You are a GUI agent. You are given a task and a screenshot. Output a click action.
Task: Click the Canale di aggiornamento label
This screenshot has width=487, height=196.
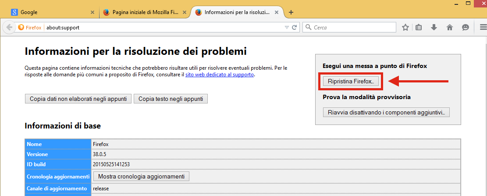[57, 188]
